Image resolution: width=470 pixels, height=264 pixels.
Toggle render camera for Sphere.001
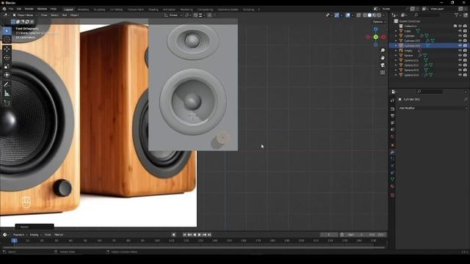(465, 60)
